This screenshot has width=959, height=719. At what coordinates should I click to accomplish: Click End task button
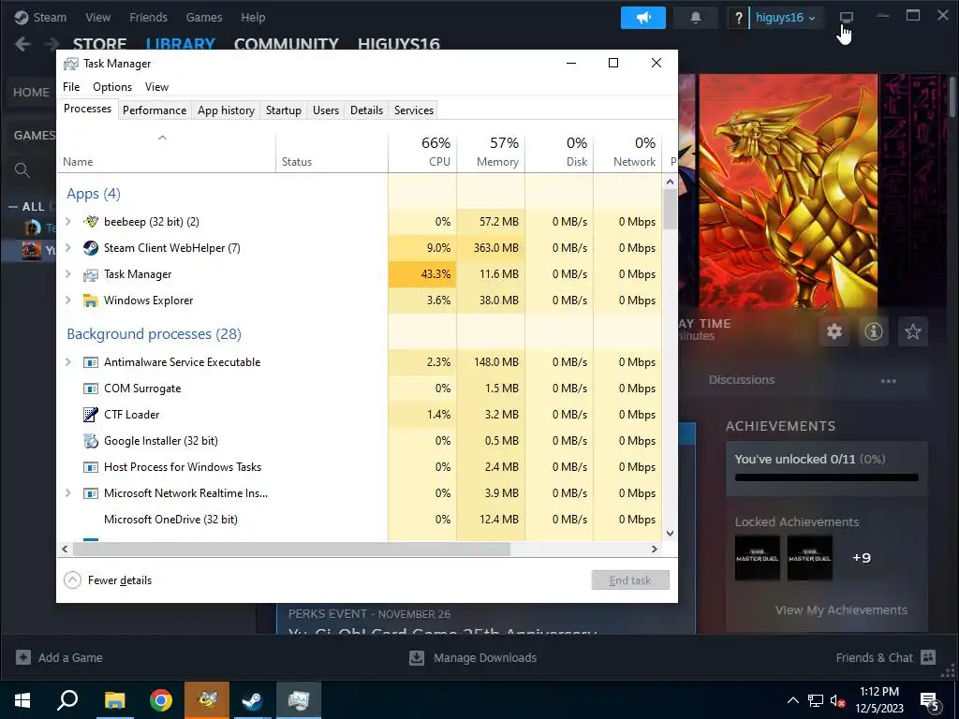[630, 580]
